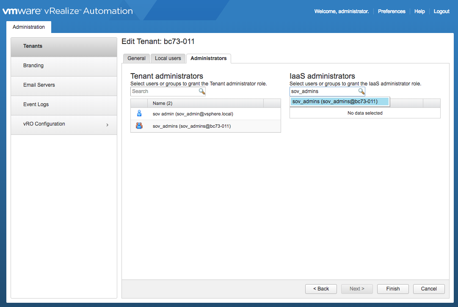The height and width of the screenshot is (307, 458).
Task: Open the Preferences link
Action: (x=392, y=11)
